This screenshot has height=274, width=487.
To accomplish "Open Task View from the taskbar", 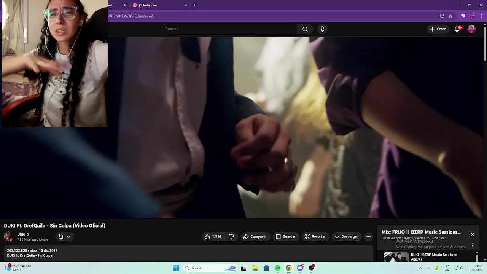I will [x=243, y=268].
